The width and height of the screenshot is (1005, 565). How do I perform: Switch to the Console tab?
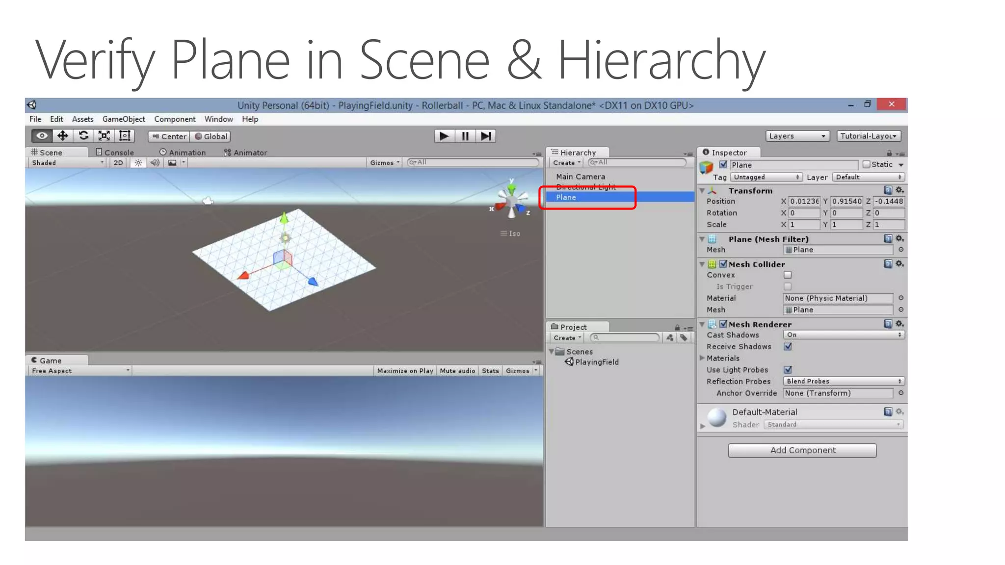115,153
